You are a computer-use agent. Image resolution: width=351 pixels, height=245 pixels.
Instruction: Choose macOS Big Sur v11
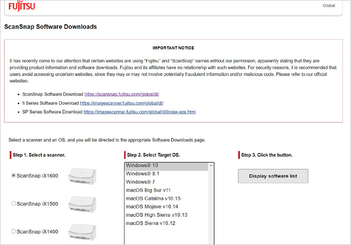(x=166, y=190)
